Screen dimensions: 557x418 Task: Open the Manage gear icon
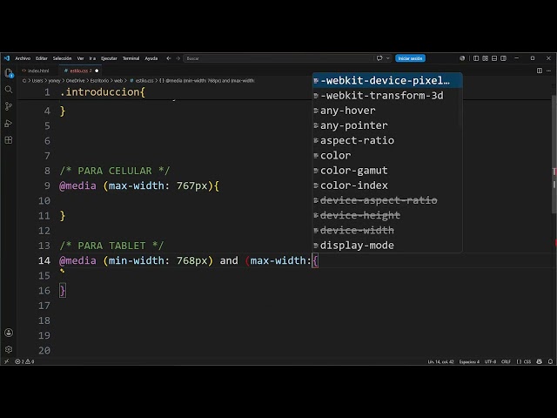(9, 349)
